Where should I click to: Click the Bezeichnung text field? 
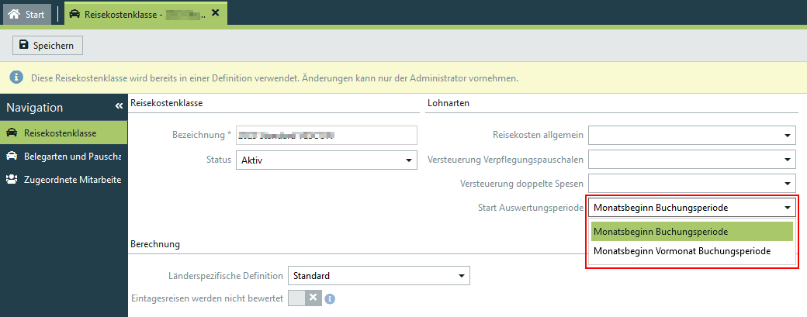[326, 135]
